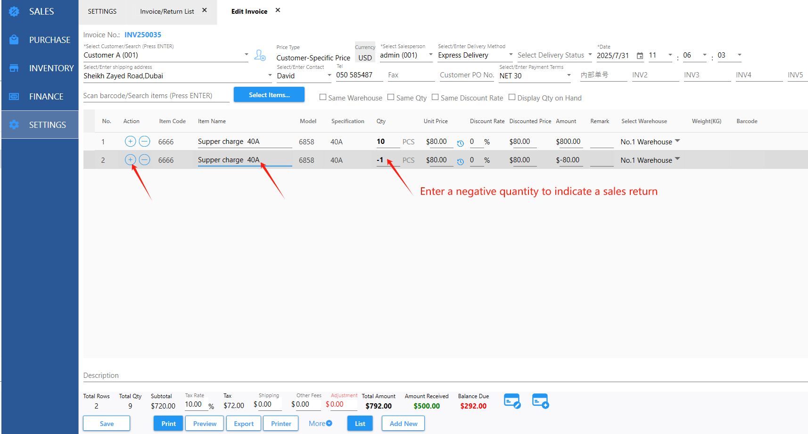
Task: Expand row 2 No.1 Warehouse dropdown
Action: 677,159
